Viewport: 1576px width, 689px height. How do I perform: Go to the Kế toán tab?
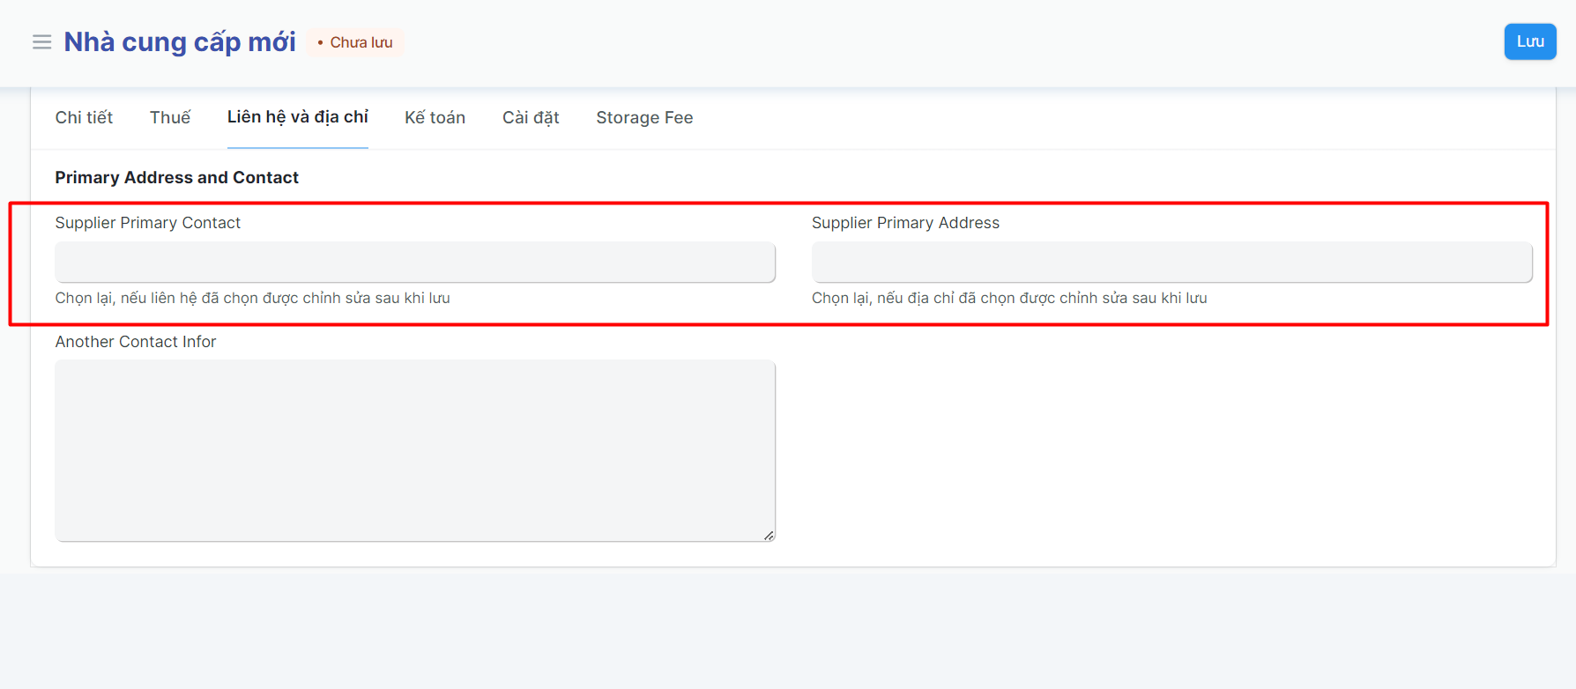tap(435, 117)
